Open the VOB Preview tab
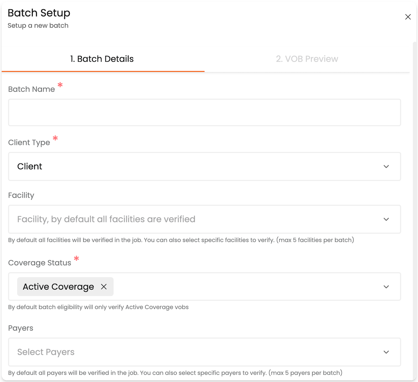 [307, 59]
